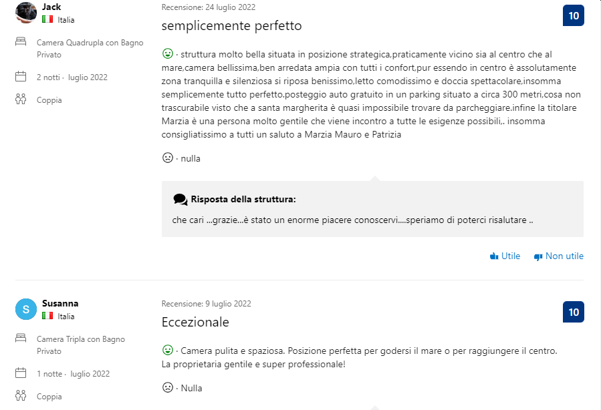Click the bed icon for Camera Quadrupla
The image size is (601, 410).
click(x=21, y=41)
